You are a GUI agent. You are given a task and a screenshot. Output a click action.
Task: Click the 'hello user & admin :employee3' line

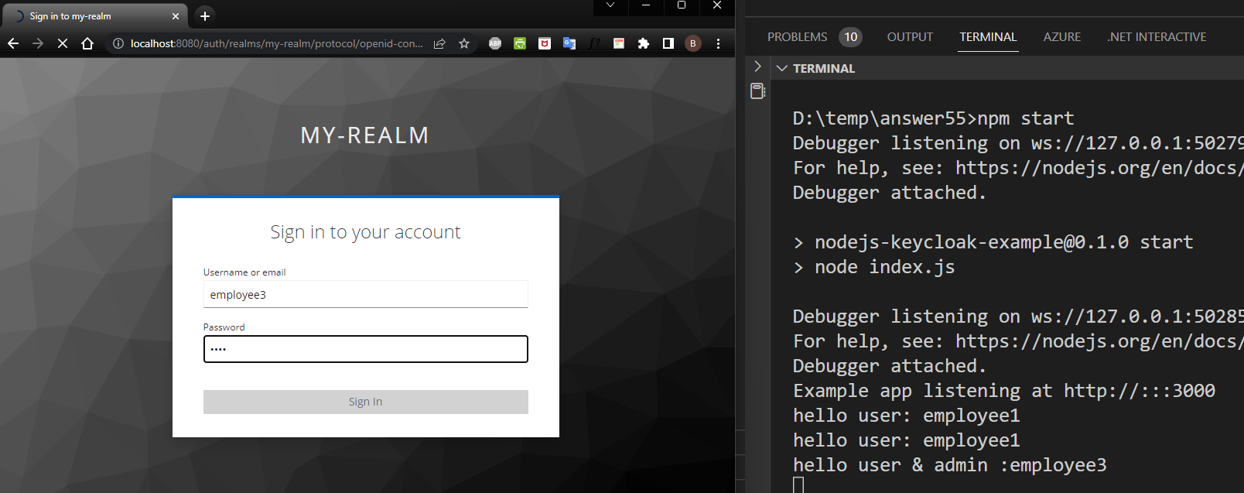click(x=949, y=465)
